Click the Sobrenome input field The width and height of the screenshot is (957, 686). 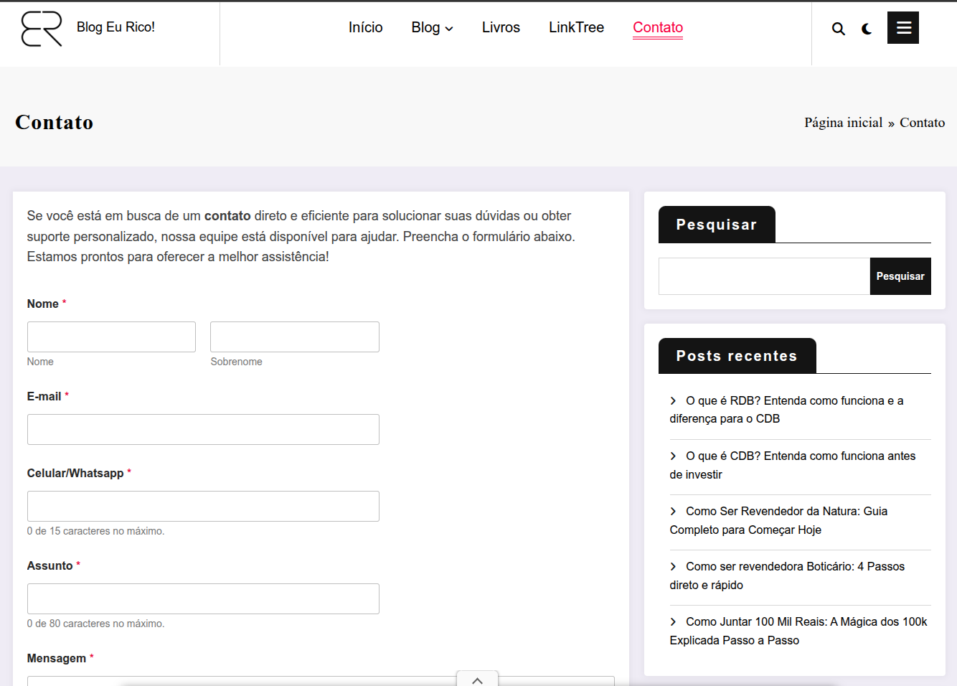pos(294,337)
